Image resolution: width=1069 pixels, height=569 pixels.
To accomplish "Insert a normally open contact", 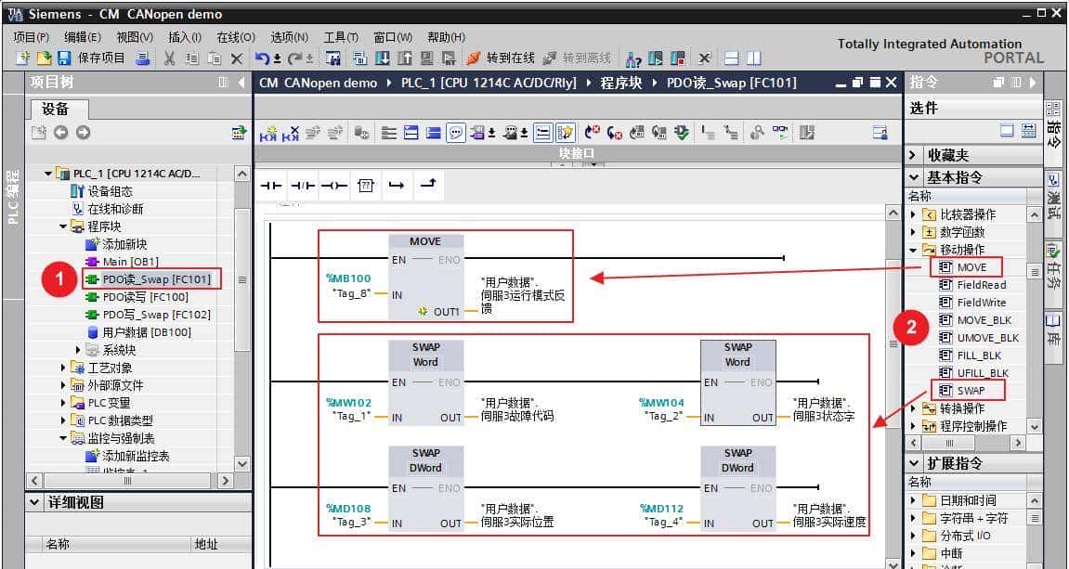I will coord(271,186).
